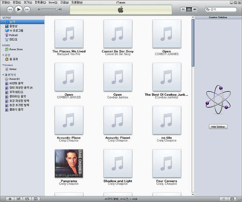The width and height of the screenshot is (242, 202).
Task: Open 90년대 음악 smart playlist
Action: pyautogui.click(x=22, y=83)
